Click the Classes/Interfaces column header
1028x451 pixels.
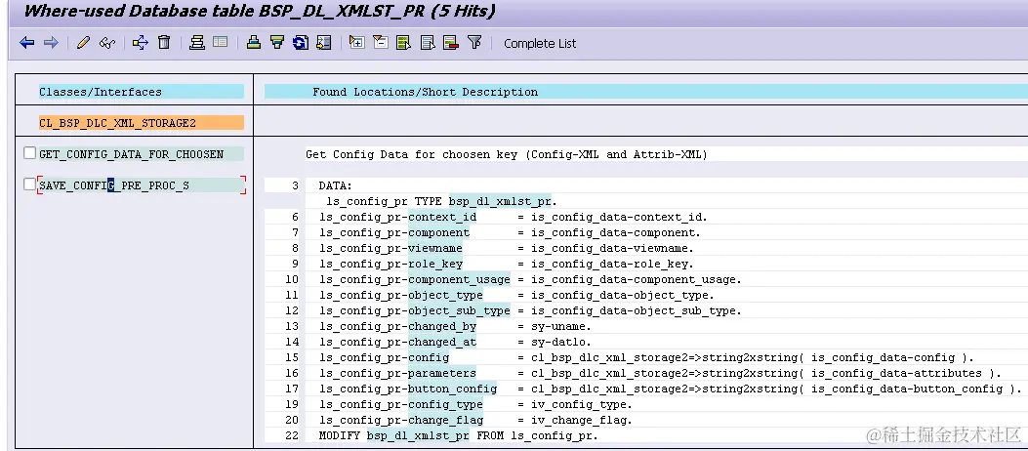(101, 92)
